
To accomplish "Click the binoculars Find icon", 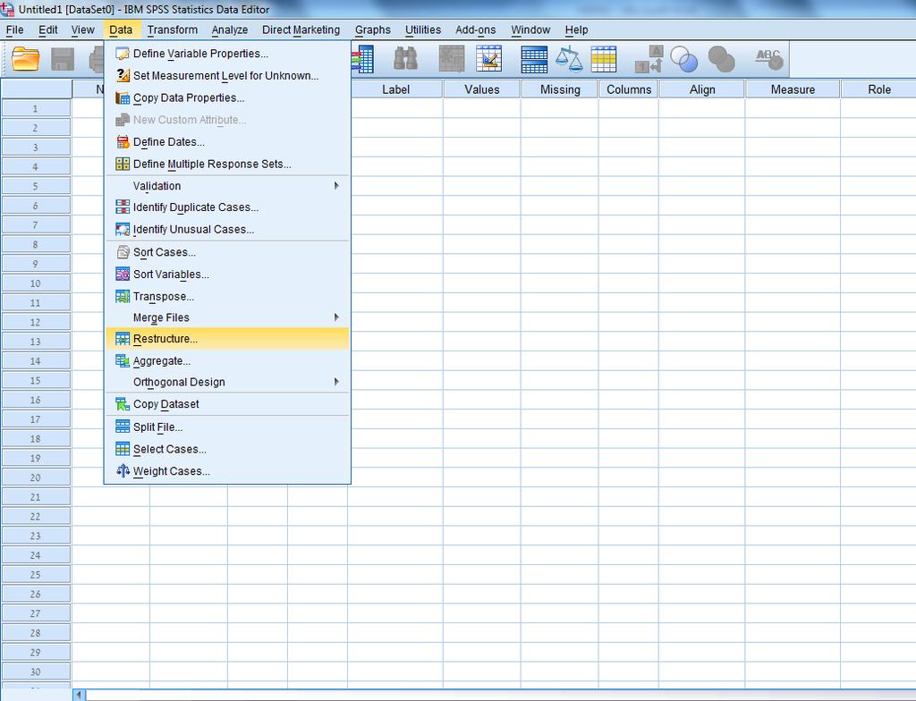I will click(x=405, y=59).
